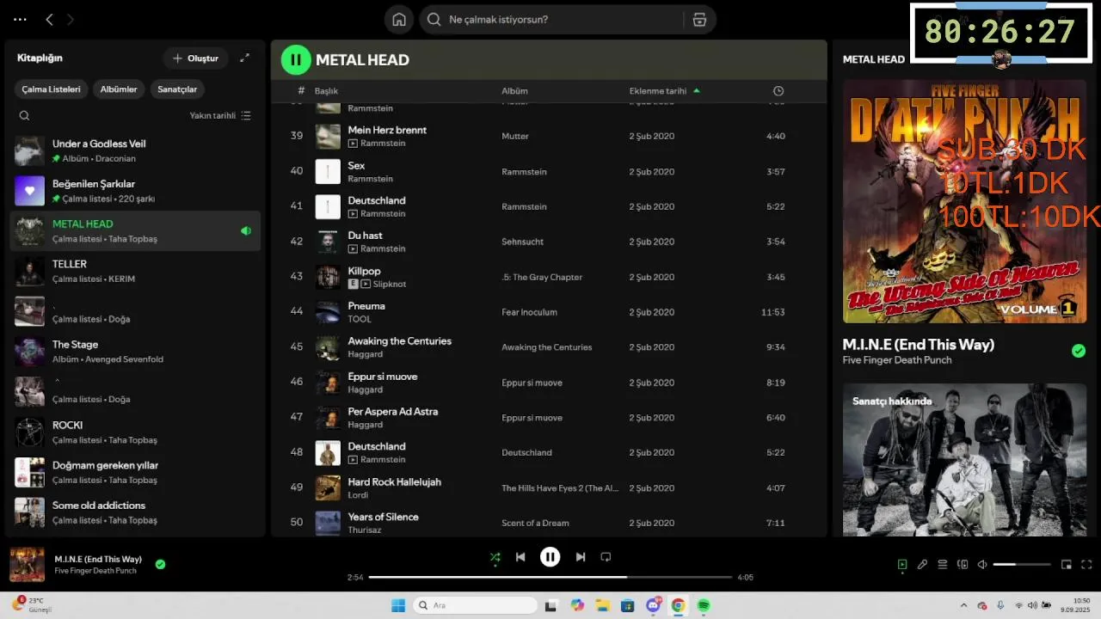Screen dimensions: 1101x619
Task: Open Discord from the taskbar
Action: pyautogui.click(x=654, y=605)
